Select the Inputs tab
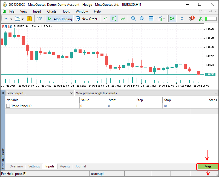The height and width of the screenshot is (177, 219). click(x=50, y=166)
